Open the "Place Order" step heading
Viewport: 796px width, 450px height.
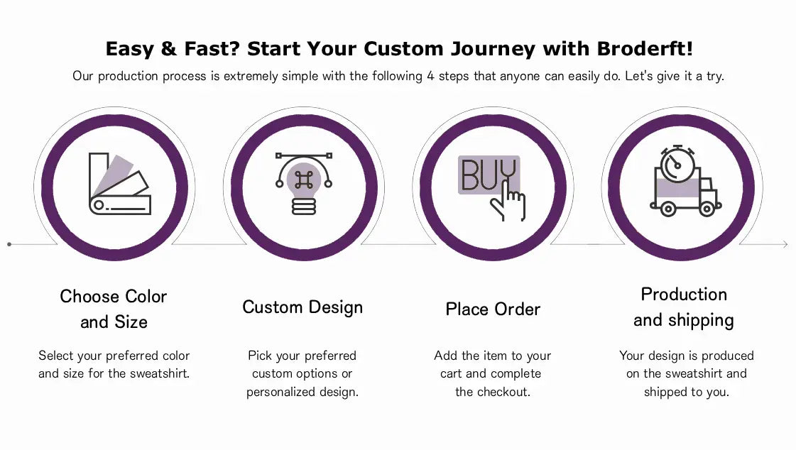pos(493,309)
